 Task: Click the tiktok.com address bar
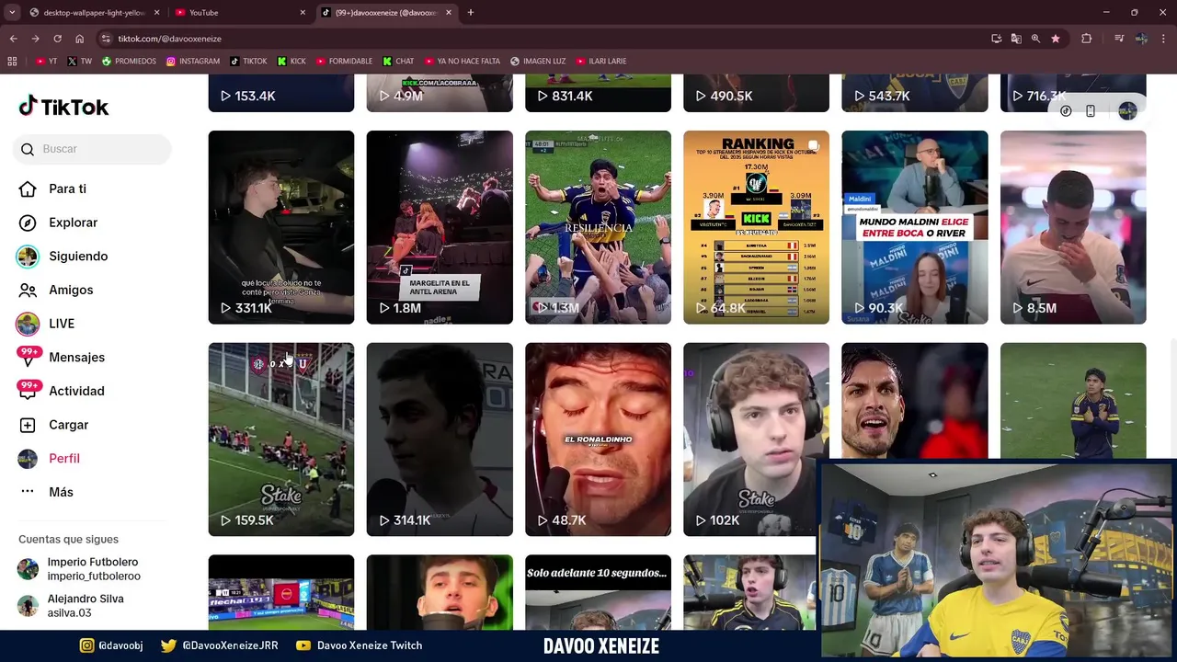(543, 39)
